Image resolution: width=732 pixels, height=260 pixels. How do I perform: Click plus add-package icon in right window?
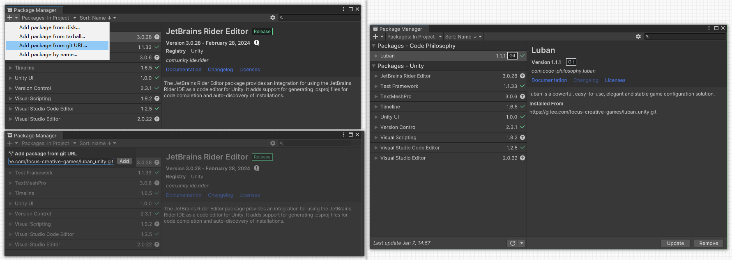[x=375, y=36]
